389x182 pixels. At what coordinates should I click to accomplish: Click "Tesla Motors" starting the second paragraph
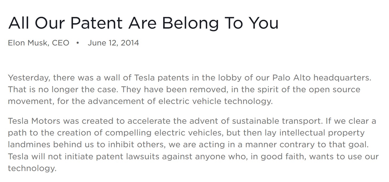(34, 121)
